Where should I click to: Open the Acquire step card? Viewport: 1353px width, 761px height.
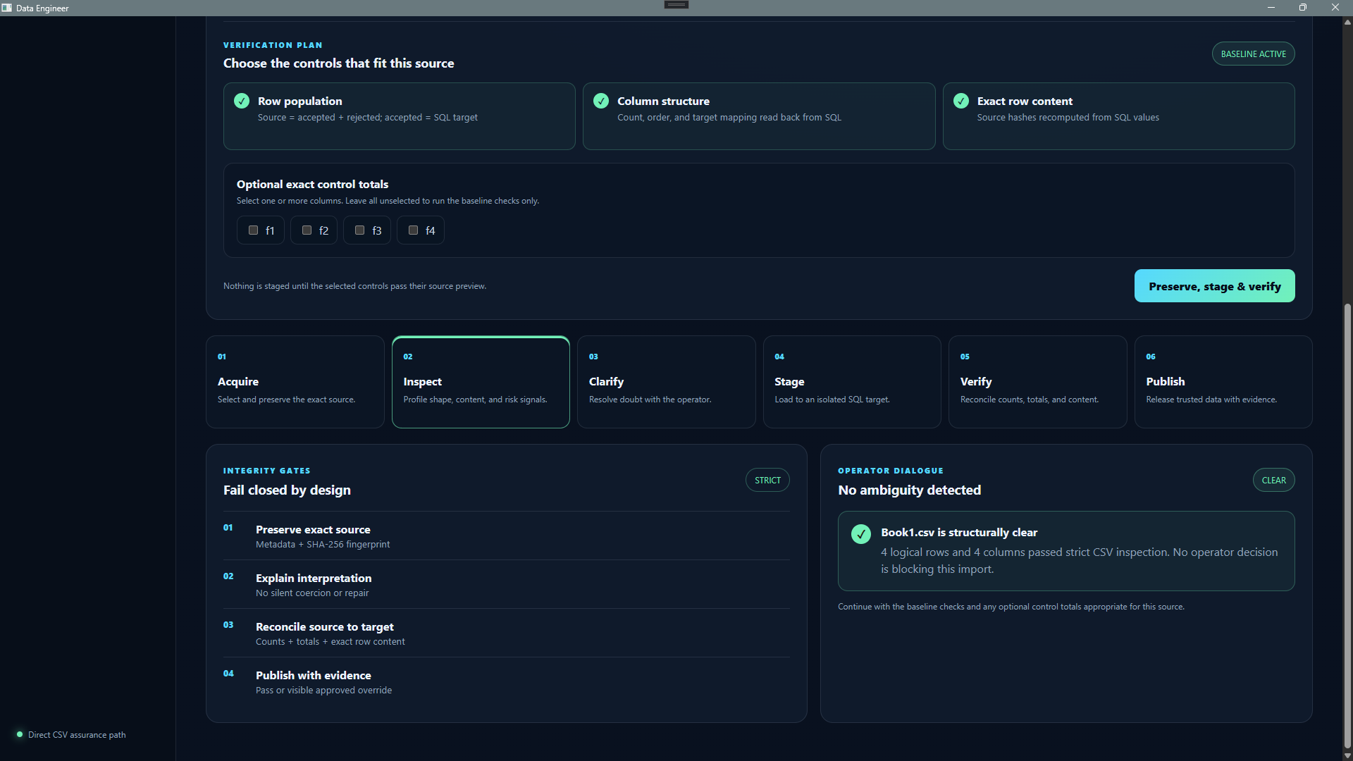(295, 382)
